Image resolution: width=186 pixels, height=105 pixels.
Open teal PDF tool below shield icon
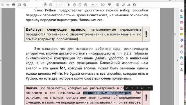tap(181, 58)
